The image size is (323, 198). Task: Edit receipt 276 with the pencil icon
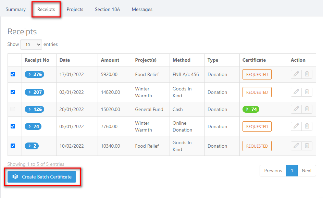(296, 74)
